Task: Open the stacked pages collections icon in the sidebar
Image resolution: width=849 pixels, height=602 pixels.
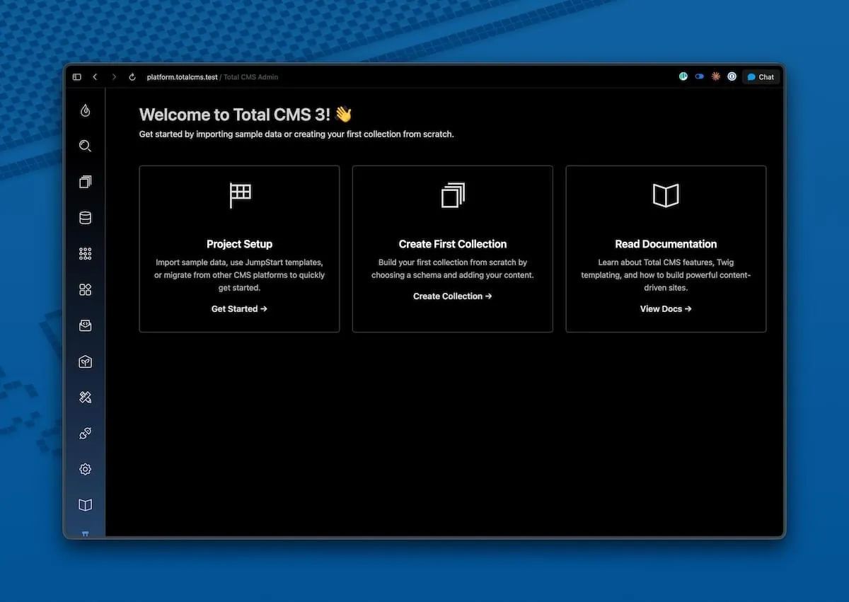Action: pyautogui.click(x=85, y=182)
